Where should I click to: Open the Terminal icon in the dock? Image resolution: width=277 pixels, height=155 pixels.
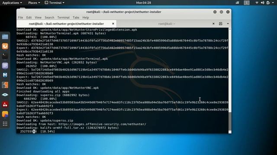point(5,56)
